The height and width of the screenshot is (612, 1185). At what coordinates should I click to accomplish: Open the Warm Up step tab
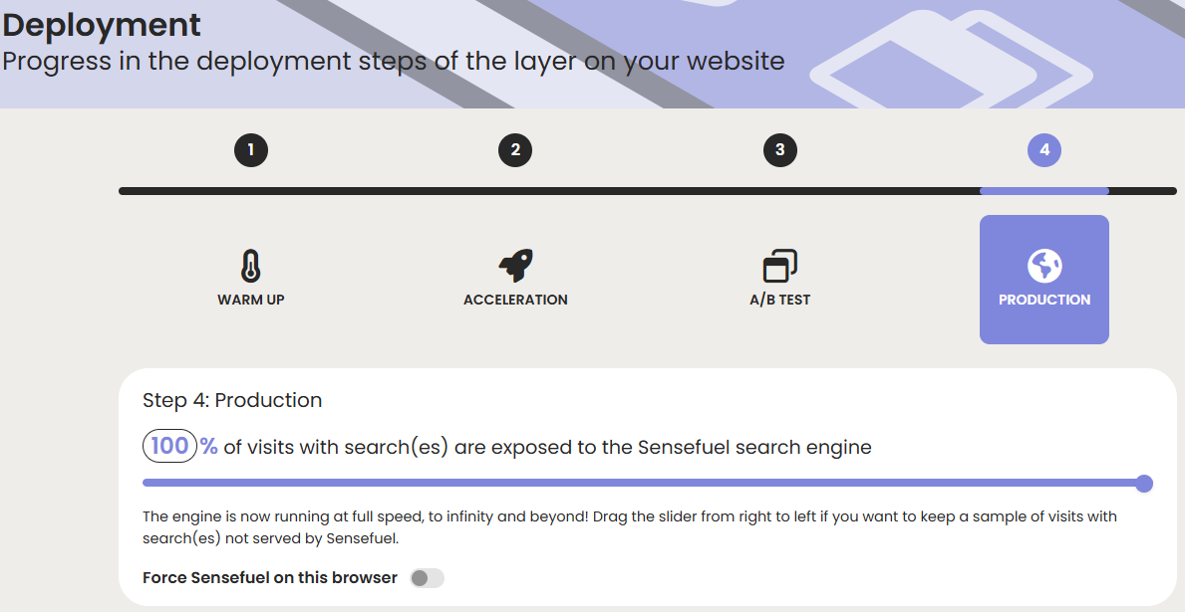[251, 281]
